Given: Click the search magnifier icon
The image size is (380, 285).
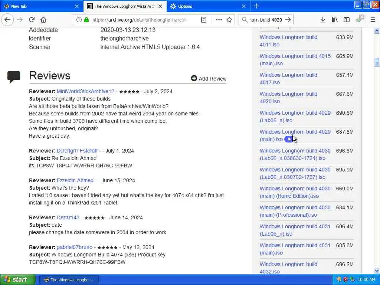Looking at the screenshot, I should [x=245, y=20].
